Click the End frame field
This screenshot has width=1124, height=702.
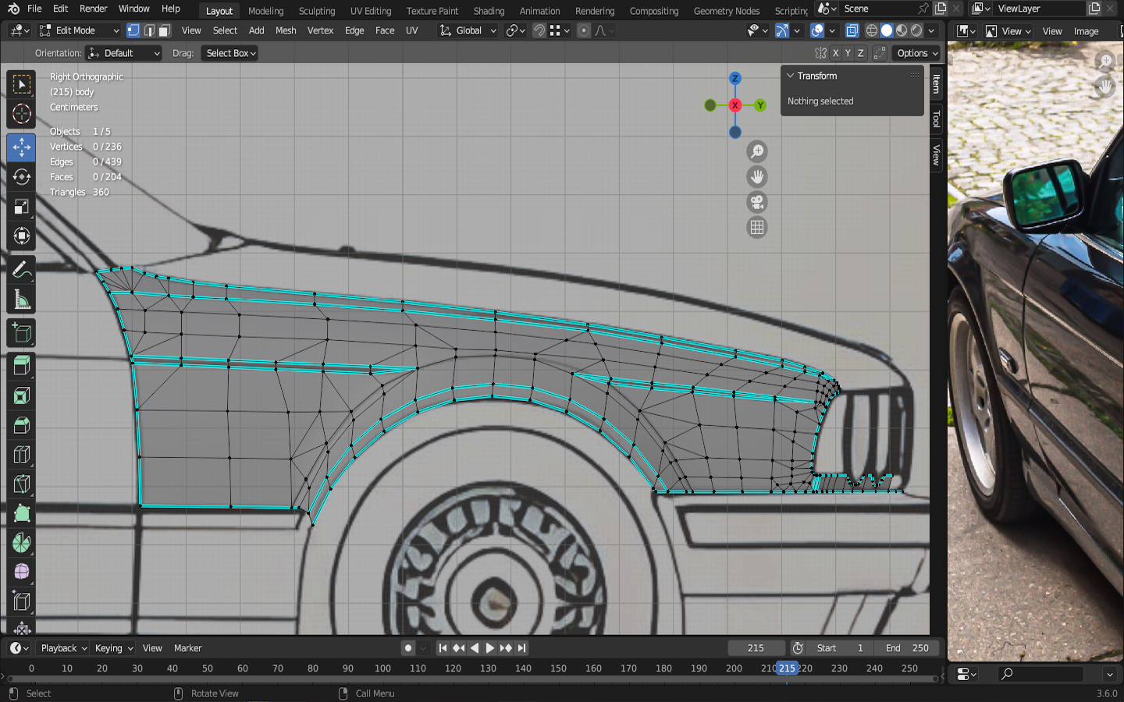point(907,648)
